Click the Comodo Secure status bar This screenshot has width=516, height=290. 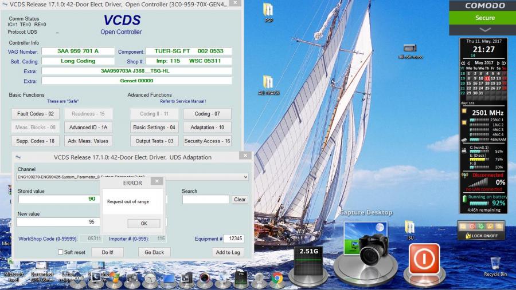482,18
